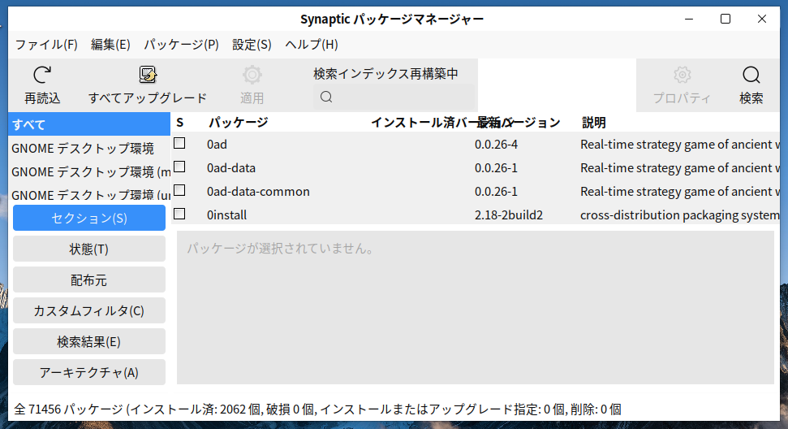788x429 pixels.
Task: Select the 0ad-data package name
Action: [x=231, y=168]
